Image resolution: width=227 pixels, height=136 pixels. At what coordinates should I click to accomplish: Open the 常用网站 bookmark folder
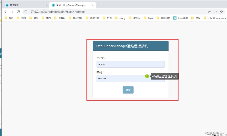coord(163,18)
